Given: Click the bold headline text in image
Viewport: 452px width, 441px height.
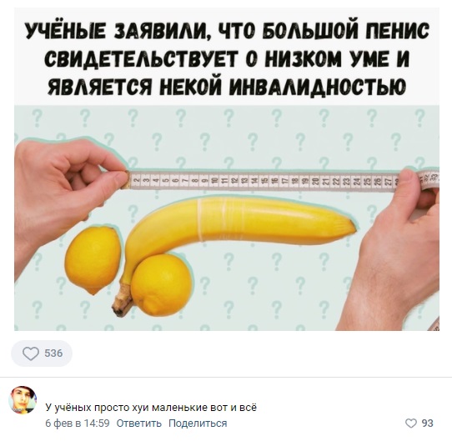Looking at the screenshot, I should click(x=227, y=58).
